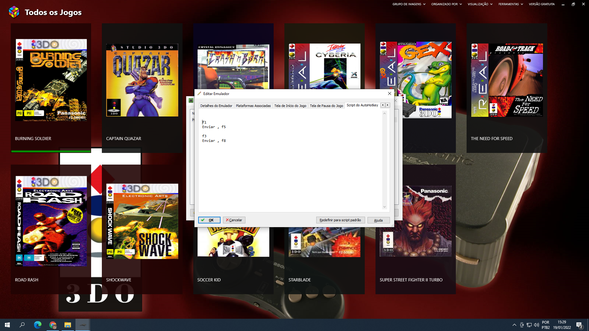Click script scrollbar down arrow
This screenshot has height=331, width=589.
384,207
